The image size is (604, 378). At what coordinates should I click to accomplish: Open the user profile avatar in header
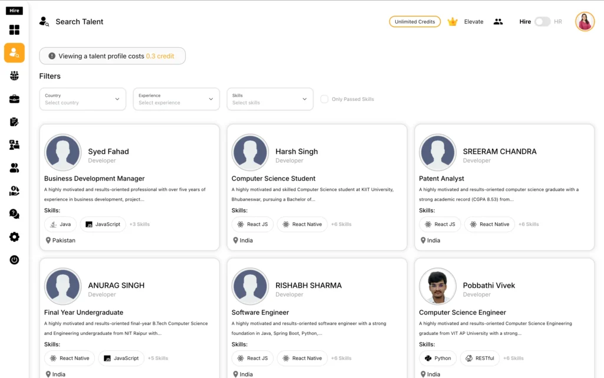[x=585, y=22]
